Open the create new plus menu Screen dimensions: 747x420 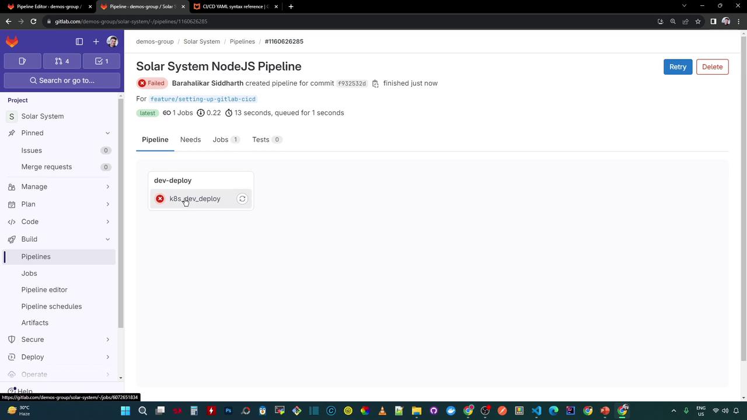pyautogui.click(x=96, y=41)
